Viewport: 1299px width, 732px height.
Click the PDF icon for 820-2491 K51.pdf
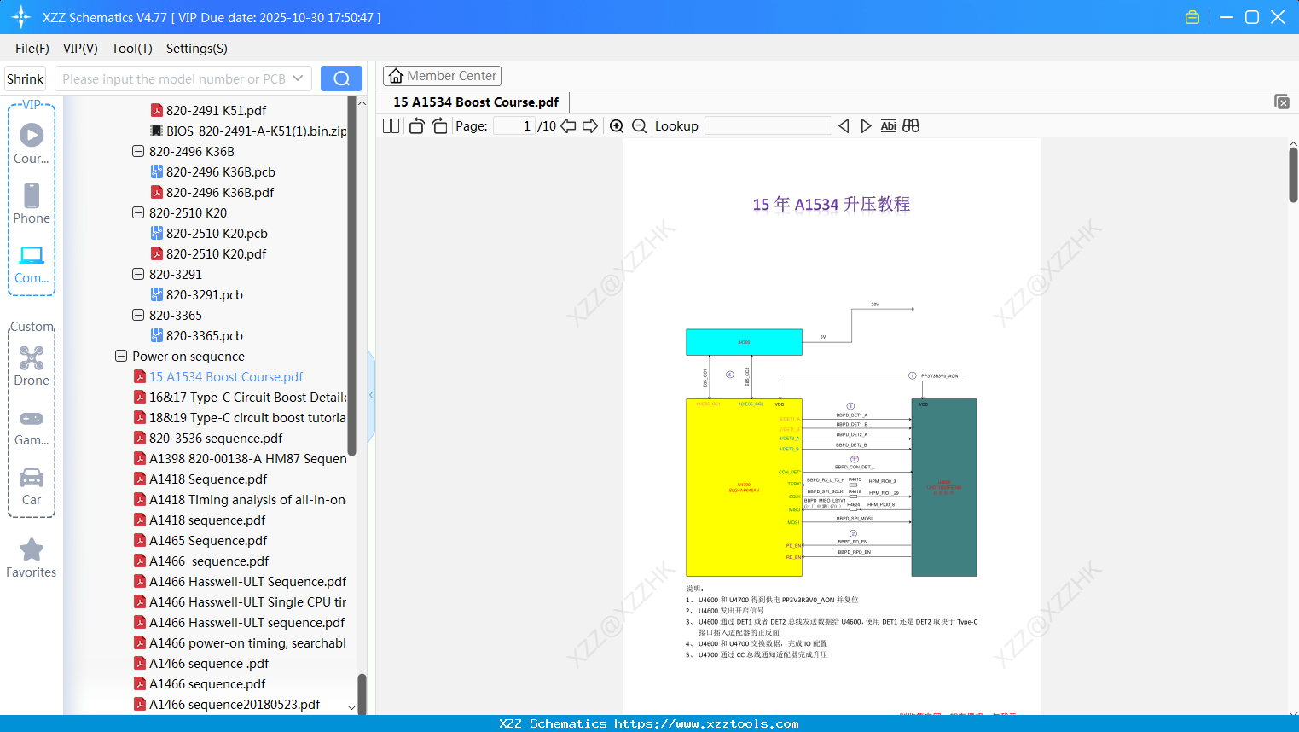pos(157,110)
